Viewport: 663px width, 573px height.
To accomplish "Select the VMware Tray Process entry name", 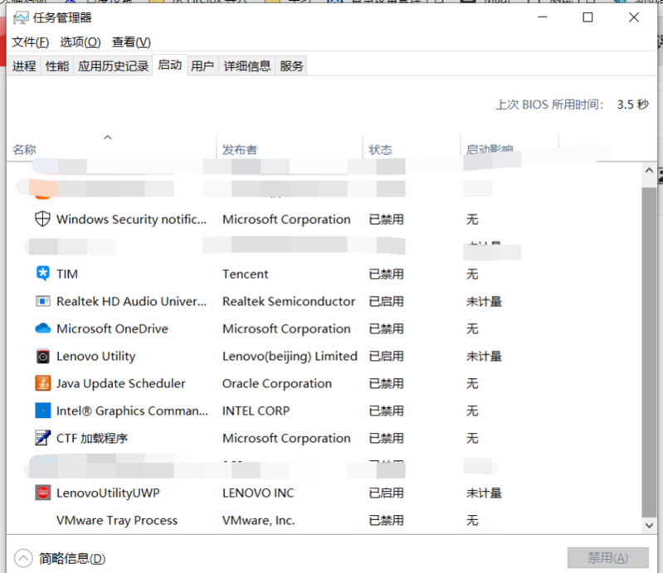I will coord(117,520).
